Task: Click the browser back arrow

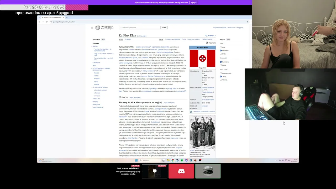Action: click(39, 22)
